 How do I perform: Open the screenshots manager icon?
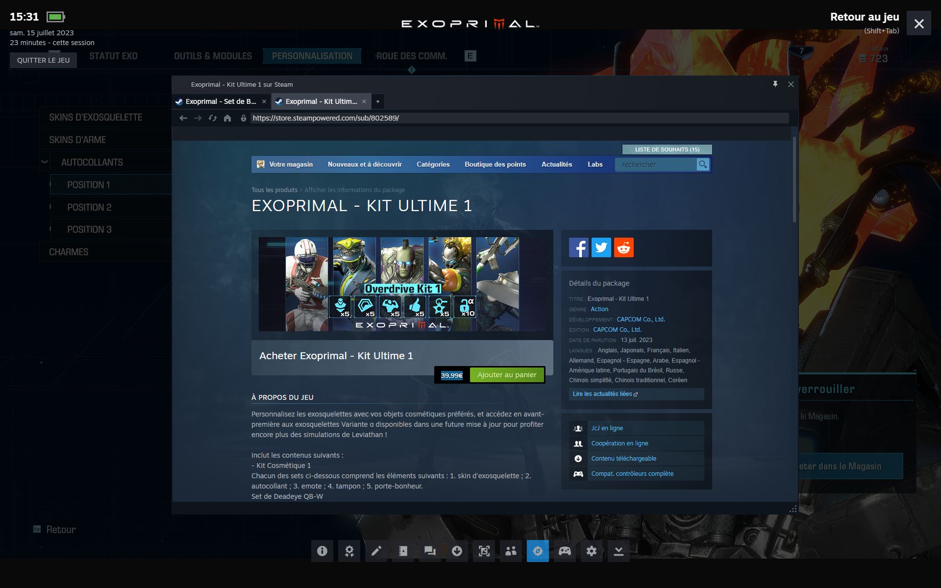484,551
